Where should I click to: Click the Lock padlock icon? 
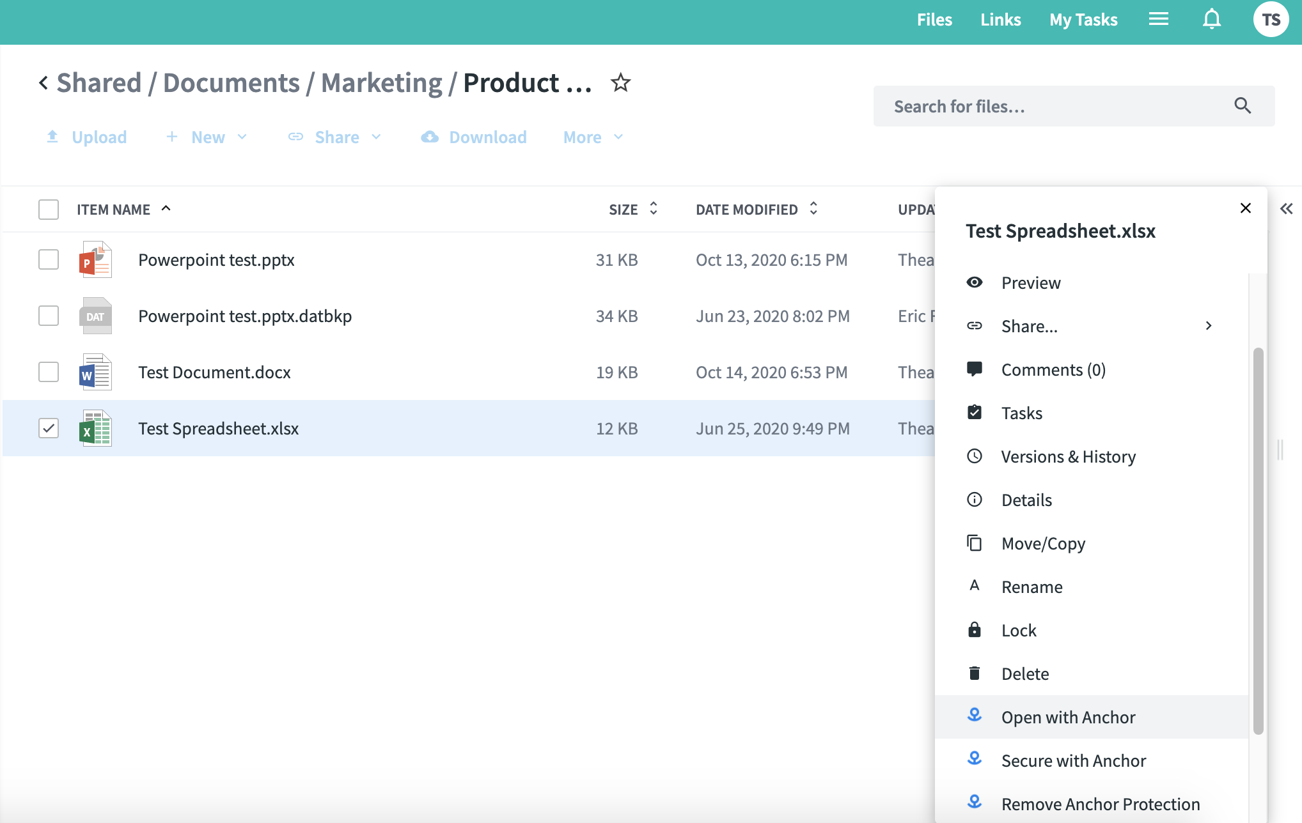pos(974,630)
